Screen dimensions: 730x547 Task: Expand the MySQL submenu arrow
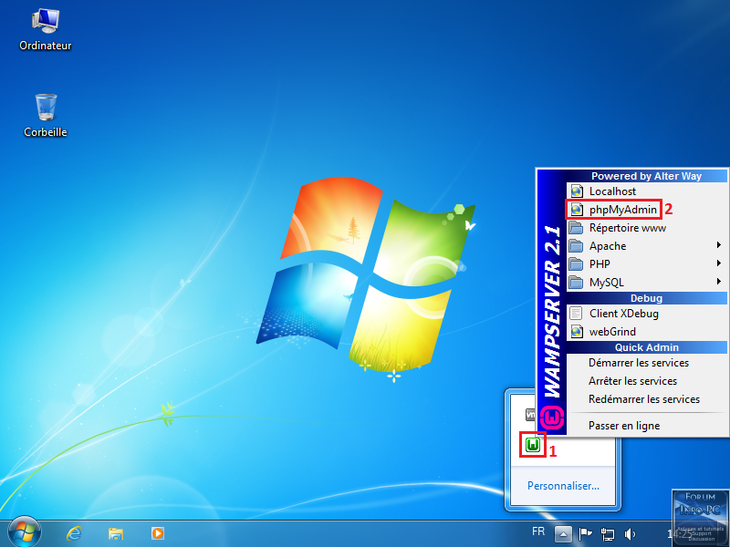click(719, 282)
